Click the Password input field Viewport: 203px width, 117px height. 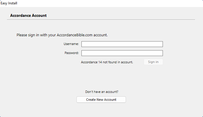coord(122,53)
